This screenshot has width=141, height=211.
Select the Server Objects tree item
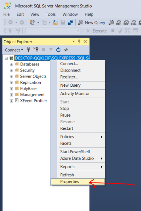(x=33, y=76)
